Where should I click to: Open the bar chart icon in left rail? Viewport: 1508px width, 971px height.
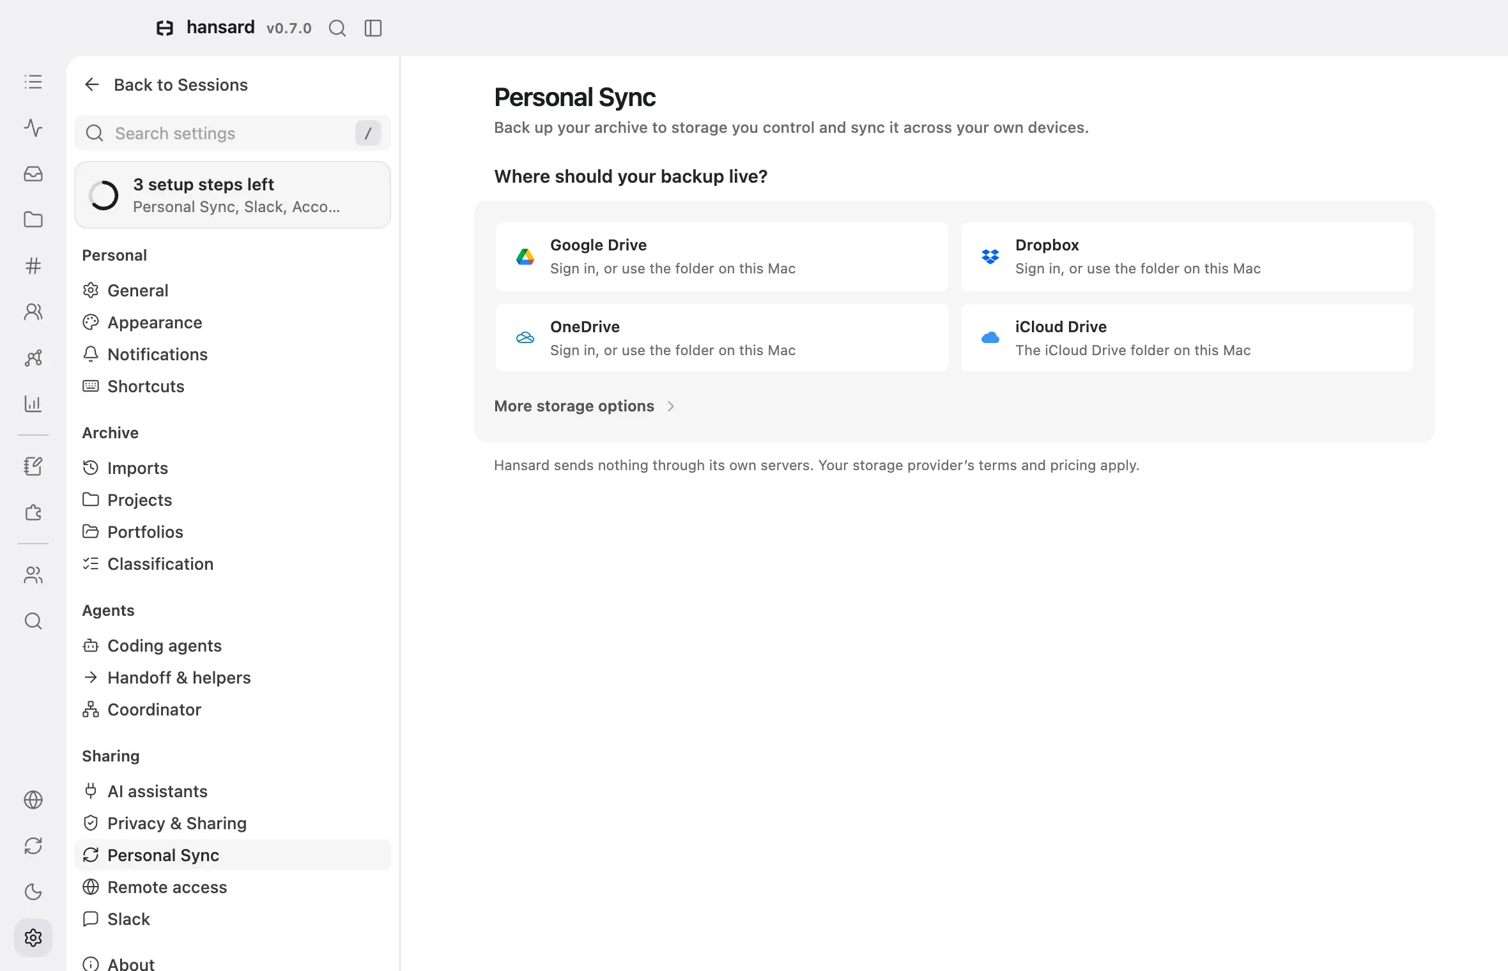(33, 404)
